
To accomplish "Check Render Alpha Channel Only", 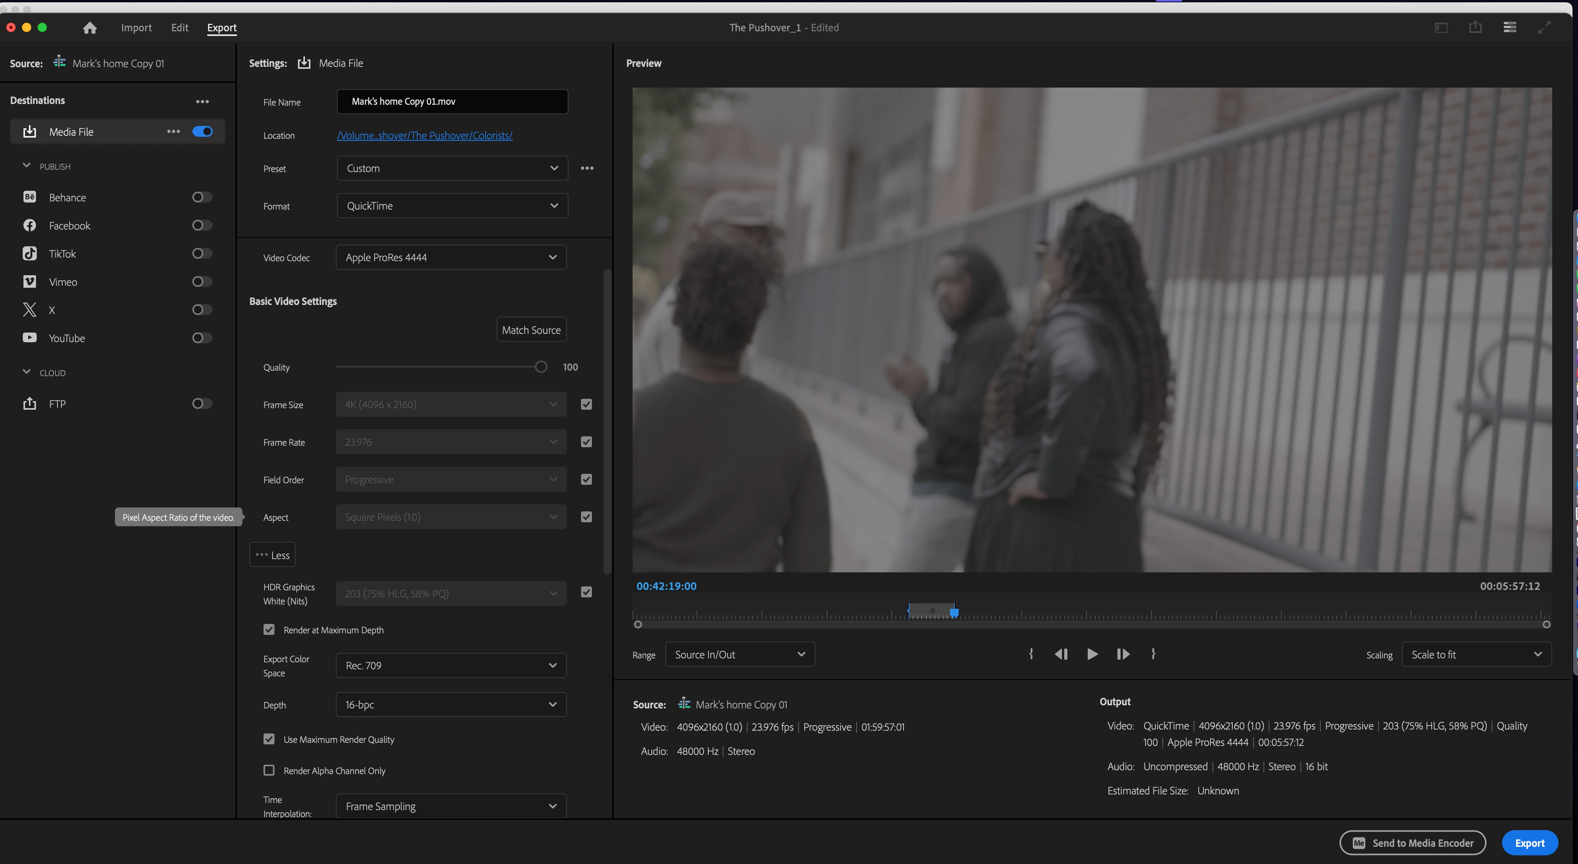I will point(269,770).
